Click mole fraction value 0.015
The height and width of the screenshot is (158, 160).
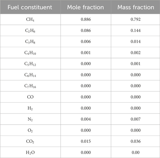86,141
